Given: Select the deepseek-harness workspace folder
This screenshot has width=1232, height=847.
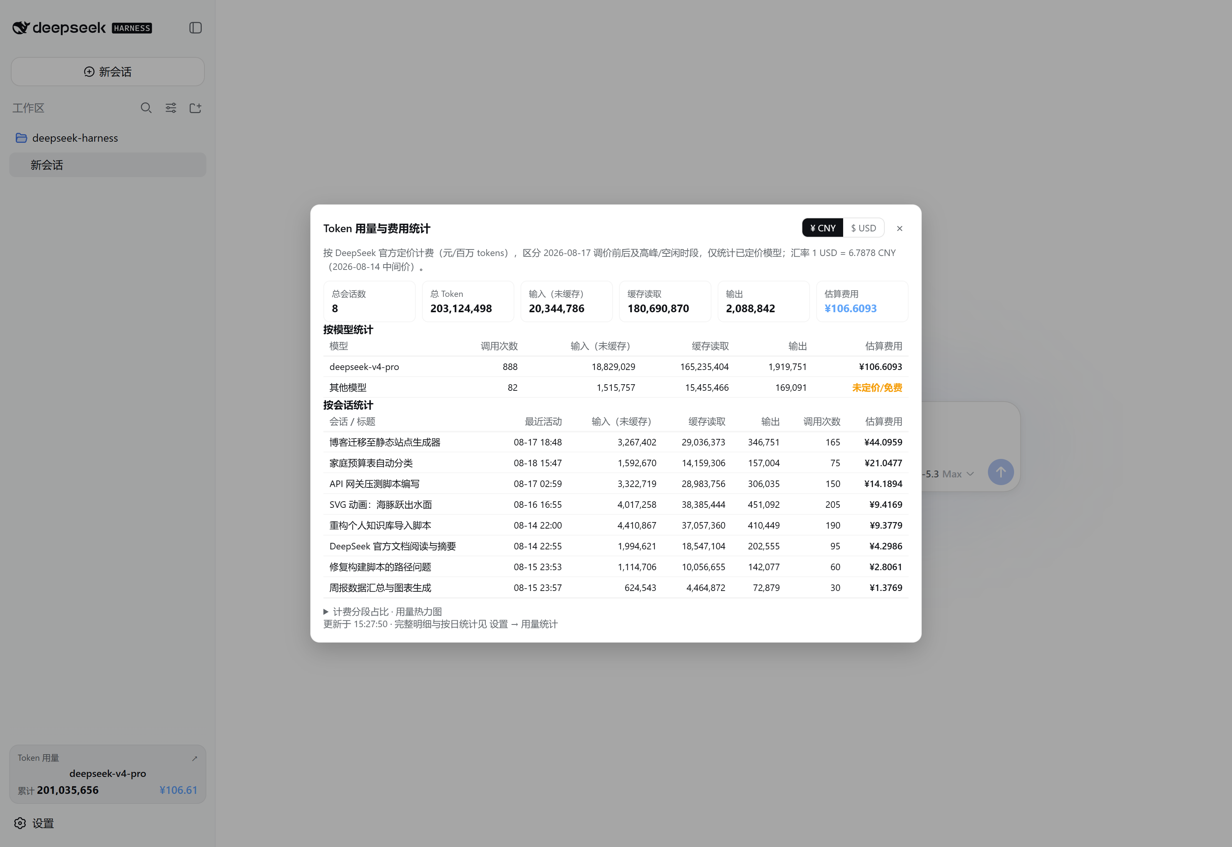Looking at the screenshot, I should 108,138.
